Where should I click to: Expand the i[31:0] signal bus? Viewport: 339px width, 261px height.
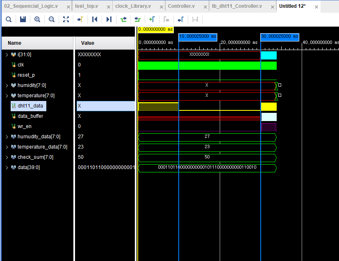point(6,54)
